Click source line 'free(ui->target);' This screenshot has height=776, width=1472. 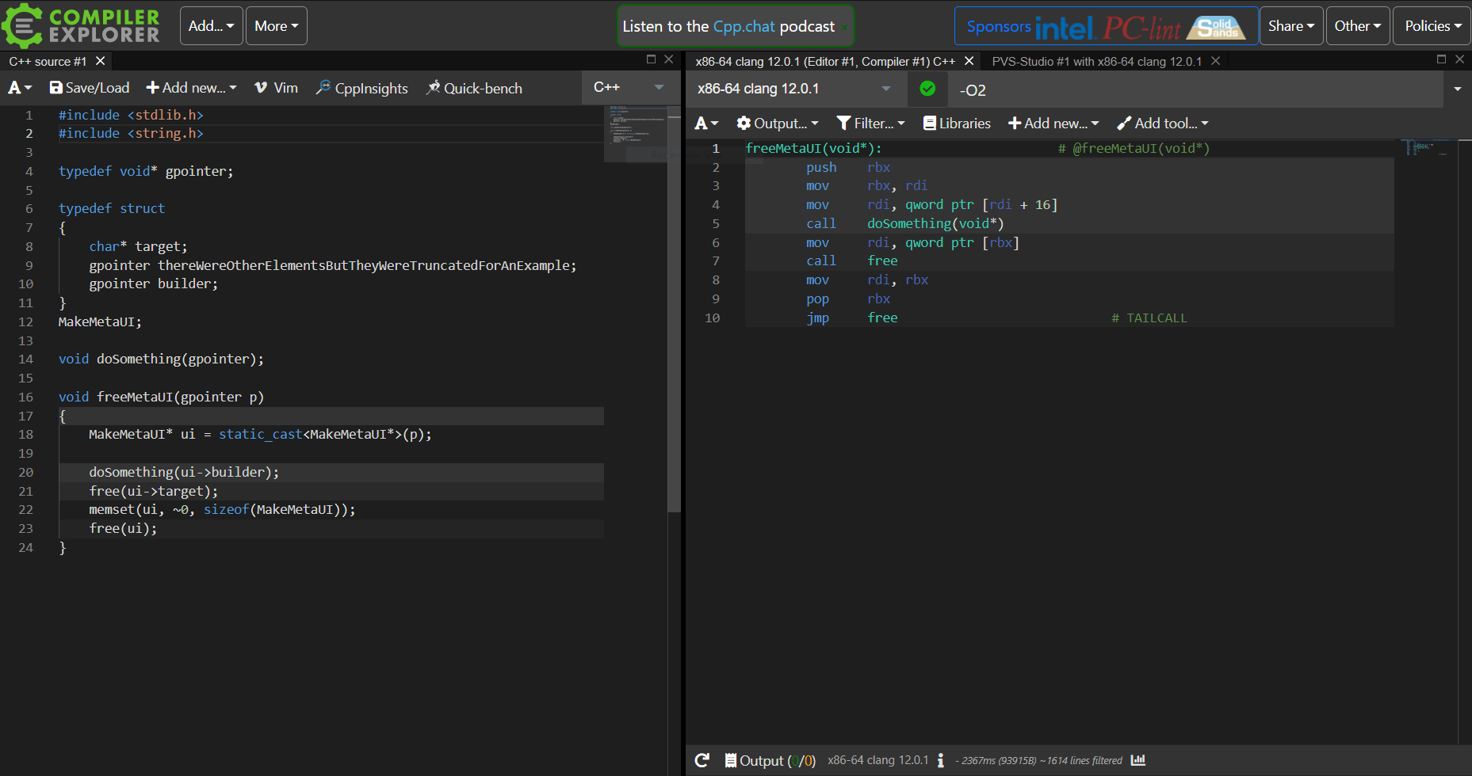[x=153, y=491]
